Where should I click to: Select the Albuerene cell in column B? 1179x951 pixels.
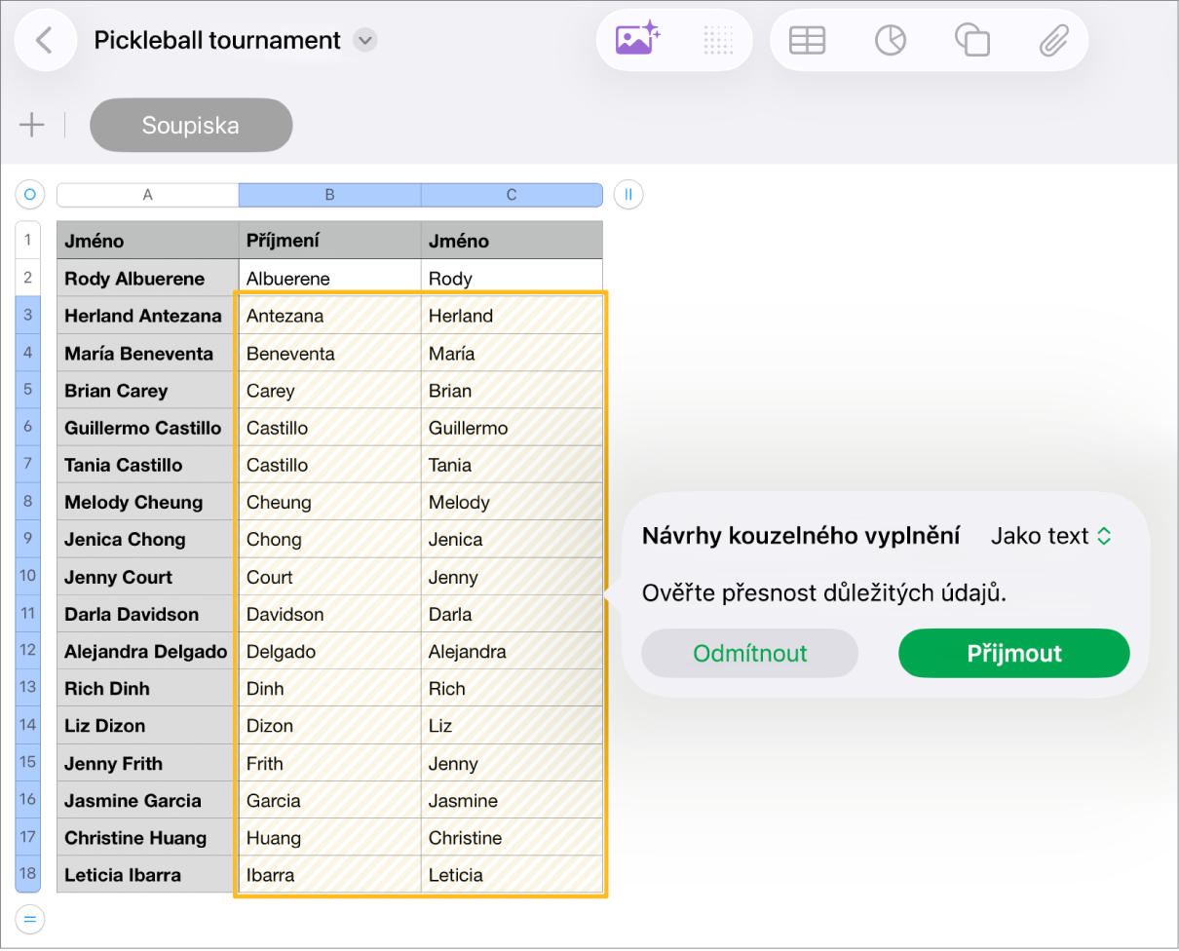point(329,279)
